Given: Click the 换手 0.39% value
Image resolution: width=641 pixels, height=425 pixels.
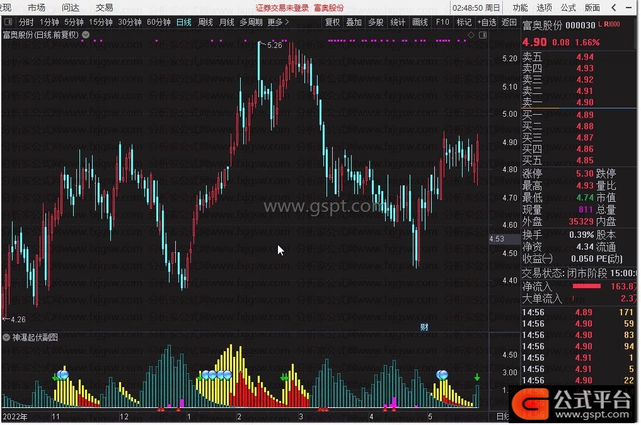Looking at the screenshot, I should [581, 235].
